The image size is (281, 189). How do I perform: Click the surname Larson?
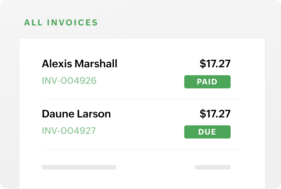pyautogui.click(x=94, y=114)
